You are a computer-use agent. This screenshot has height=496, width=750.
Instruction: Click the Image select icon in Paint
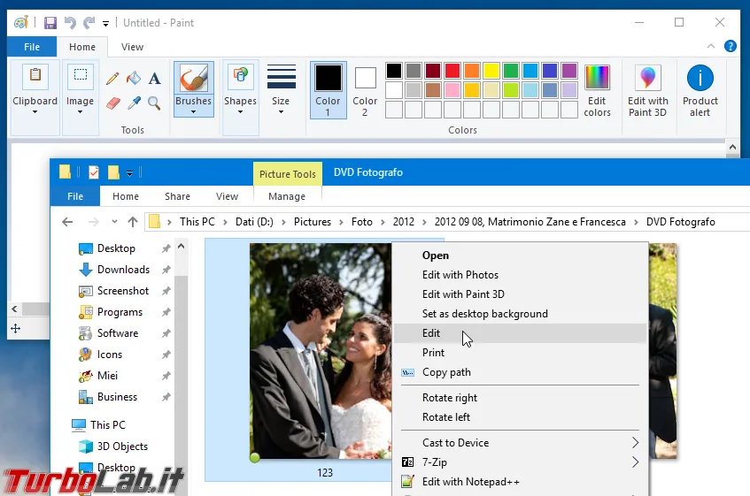tap(80, 76)
